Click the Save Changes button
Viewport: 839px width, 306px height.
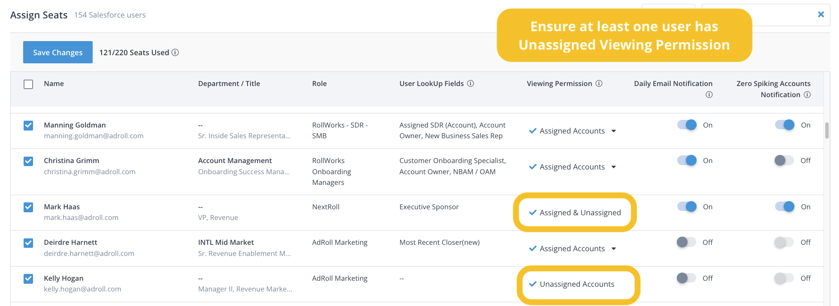58,53
